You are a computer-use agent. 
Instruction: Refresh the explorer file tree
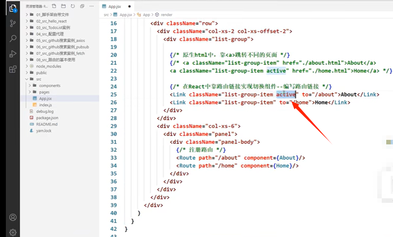coord(73,6)
